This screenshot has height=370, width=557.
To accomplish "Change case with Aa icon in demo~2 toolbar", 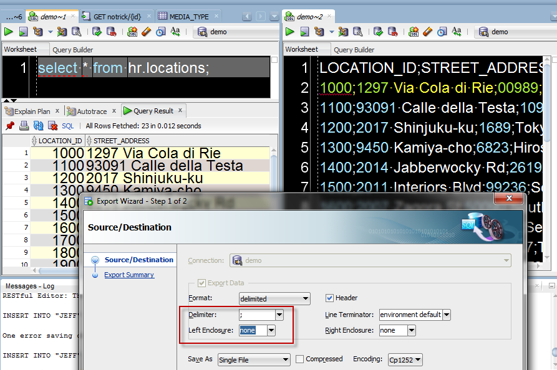I will (457, 32).
